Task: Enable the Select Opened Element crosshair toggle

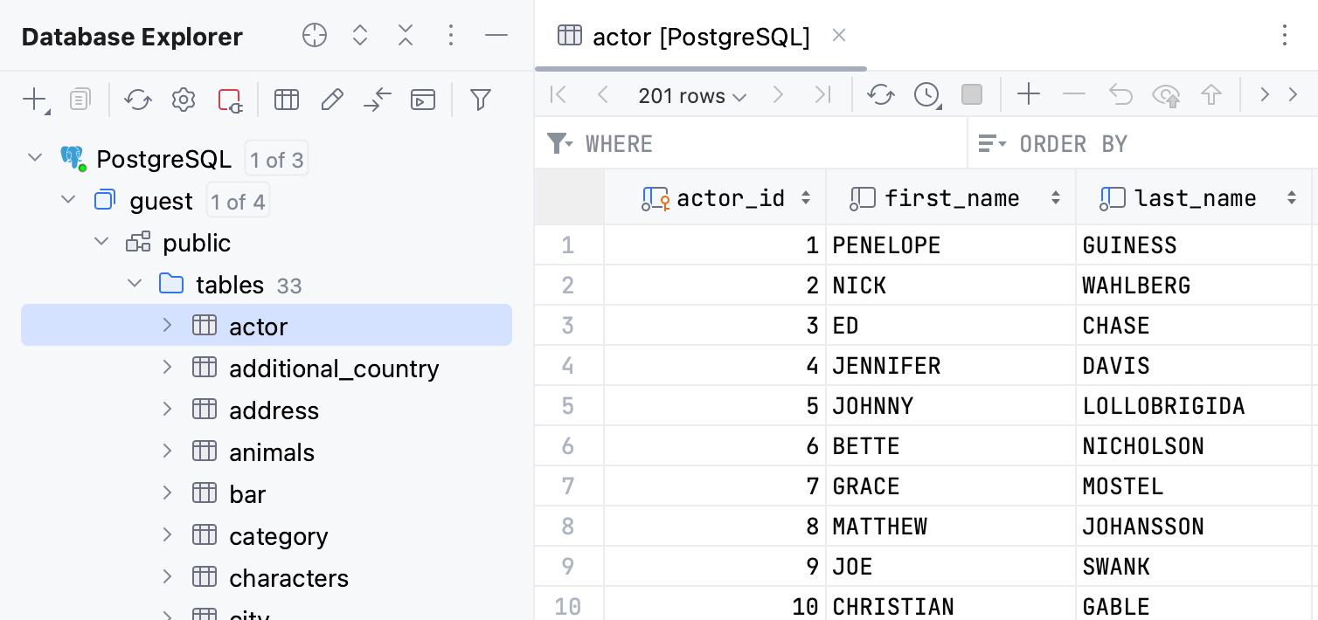Action: tap(314, 36)
